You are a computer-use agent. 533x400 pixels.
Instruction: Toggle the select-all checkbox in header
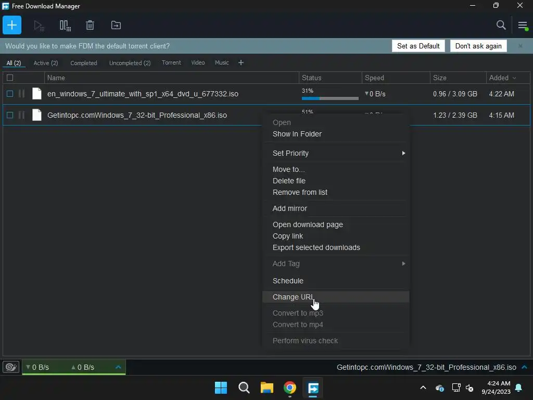10,78
